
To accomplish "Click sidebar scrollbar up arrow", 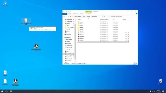I will [x=75, y=19].
